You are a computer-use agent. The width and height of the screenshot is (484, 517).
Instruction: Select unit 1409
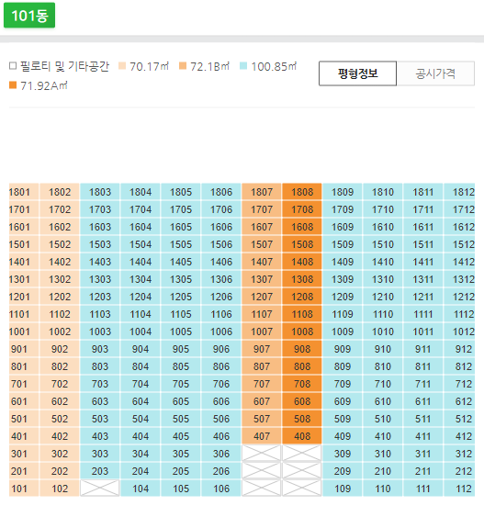[343, 262]
